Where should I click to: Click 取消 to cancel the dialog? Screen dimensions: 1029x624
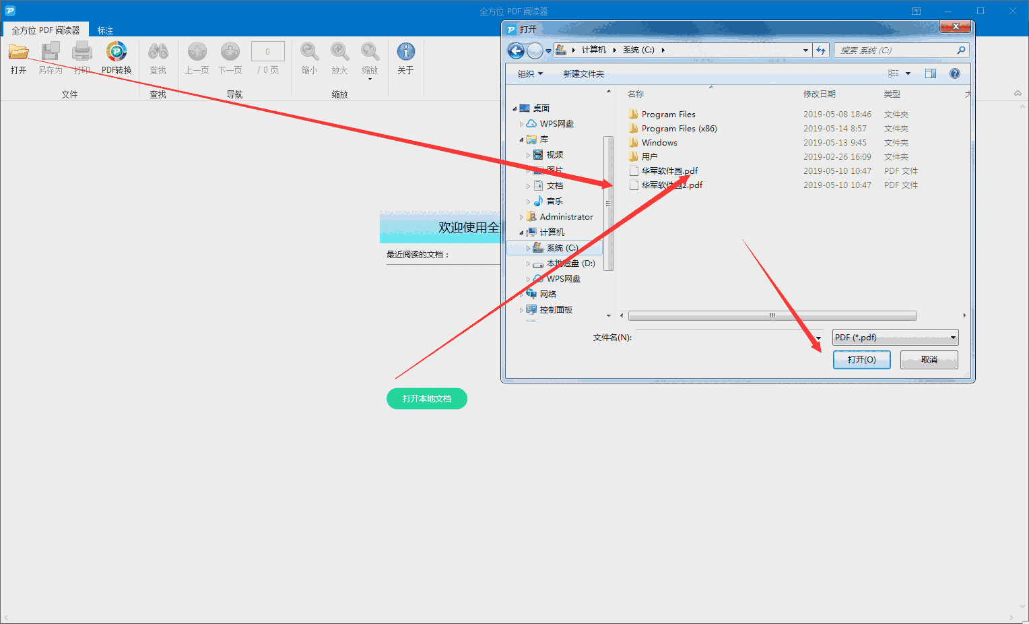(x=929, y=360)
